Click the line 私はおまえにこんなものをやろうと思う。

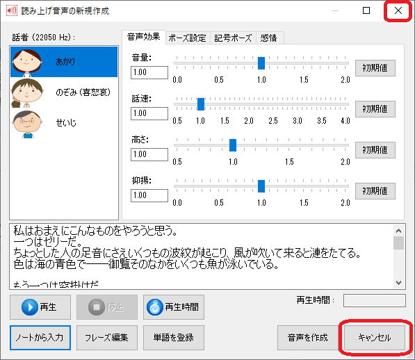click(x=95, y=231)
